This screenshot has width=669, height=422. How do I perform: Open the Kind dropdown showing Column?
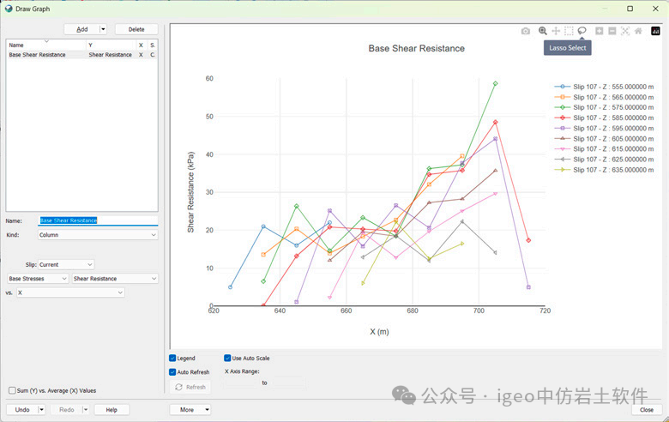[x=98, y=234]
